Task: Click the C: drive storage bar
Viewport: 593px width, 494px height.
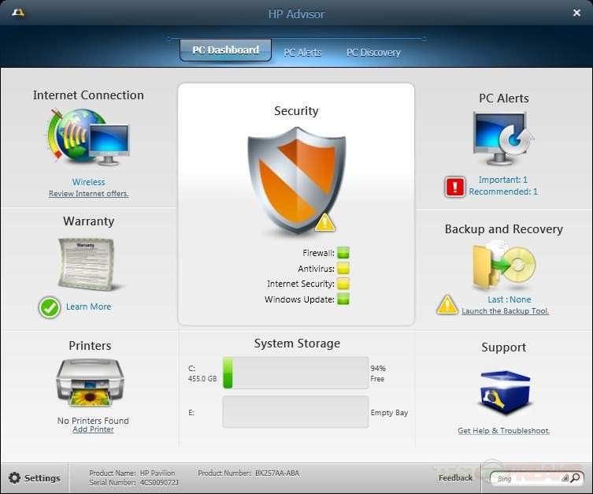Action: pyautogui.click(x=295, y=373)
